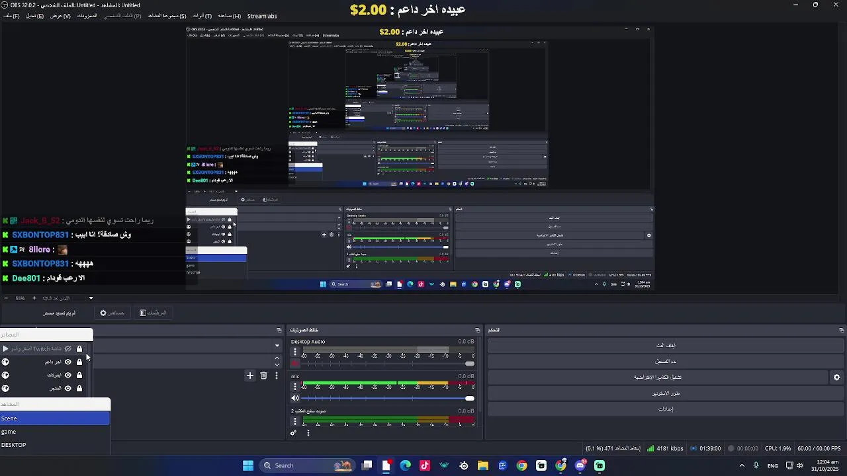Image resolution: width=847 pixels, height=476 pixels.
Task: Adjust the Desktop Audio volume slider
Action: pyautogui.click(x=388, y=364)
